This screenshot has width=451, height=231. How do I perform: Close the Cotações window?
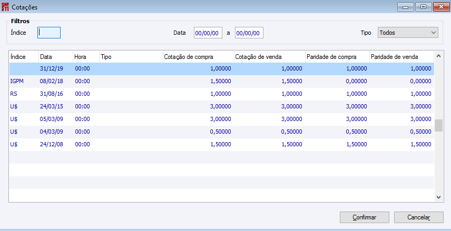(x=441, y=7)
